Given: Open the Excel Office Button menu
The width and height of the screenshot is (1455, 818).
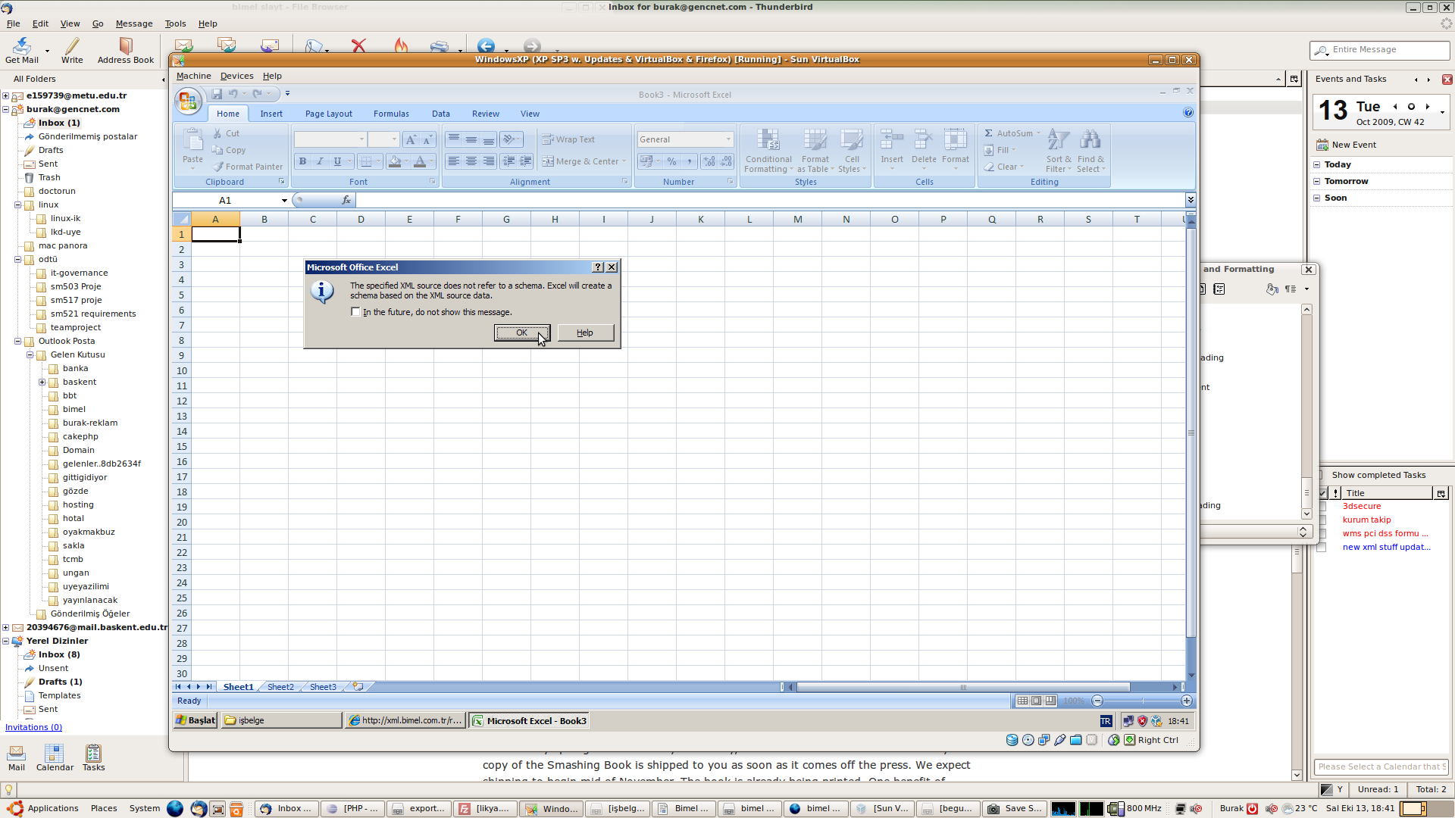Looking at the screenshot, I should (x=187, y=101).
